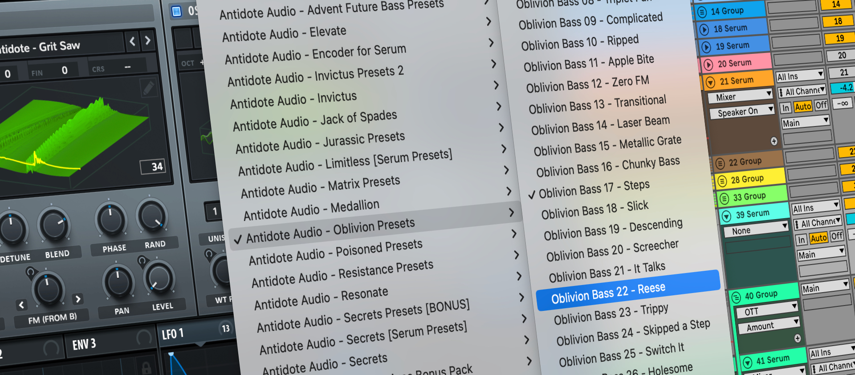Open the wavetable editor pencil icon
The width and height of the screenshot is (855, 375).
tap(149, 88)
